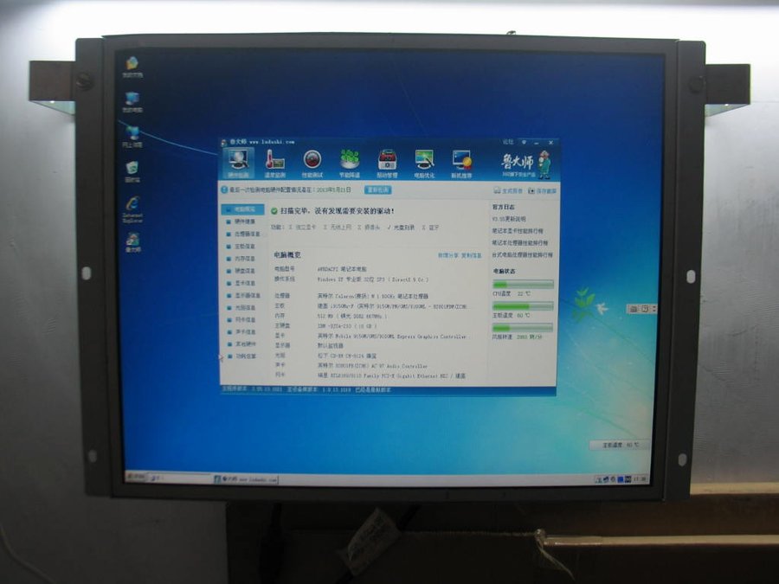The image size is (779, 584).
Task: Click the Start button on the taskbar
Action: point(136,477)
